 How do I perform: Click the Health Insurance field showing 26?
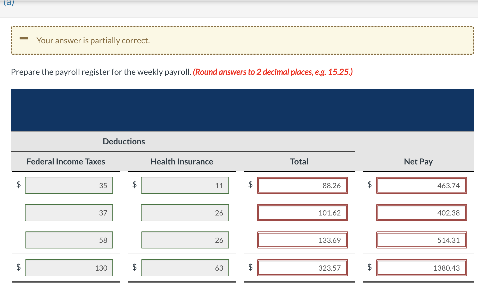tap(185, 213)
